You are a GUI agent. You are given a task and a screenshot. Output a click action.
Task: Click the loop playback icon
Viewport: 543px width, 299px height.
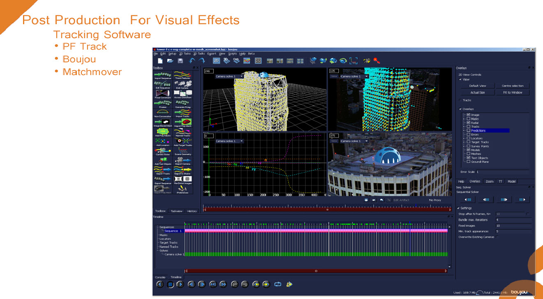tap(277, 284)
